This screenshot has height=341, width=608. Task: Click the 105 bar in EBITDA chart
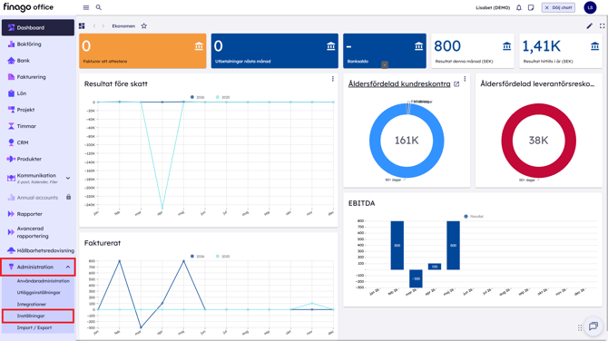435,267
